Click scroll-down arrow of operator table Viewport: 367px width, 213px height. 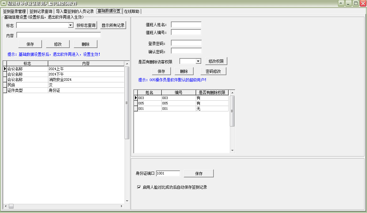(232, 151)
